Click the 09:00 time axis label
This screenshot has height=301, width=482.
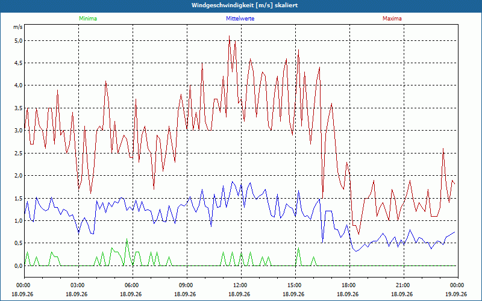pyautogui.click(x=187, y=285)
